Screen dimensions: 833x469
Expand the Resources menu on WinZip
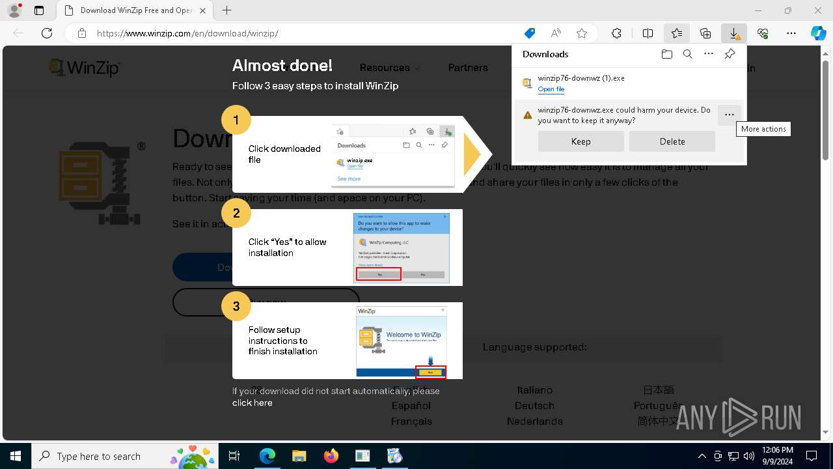(x=389, y=68)
